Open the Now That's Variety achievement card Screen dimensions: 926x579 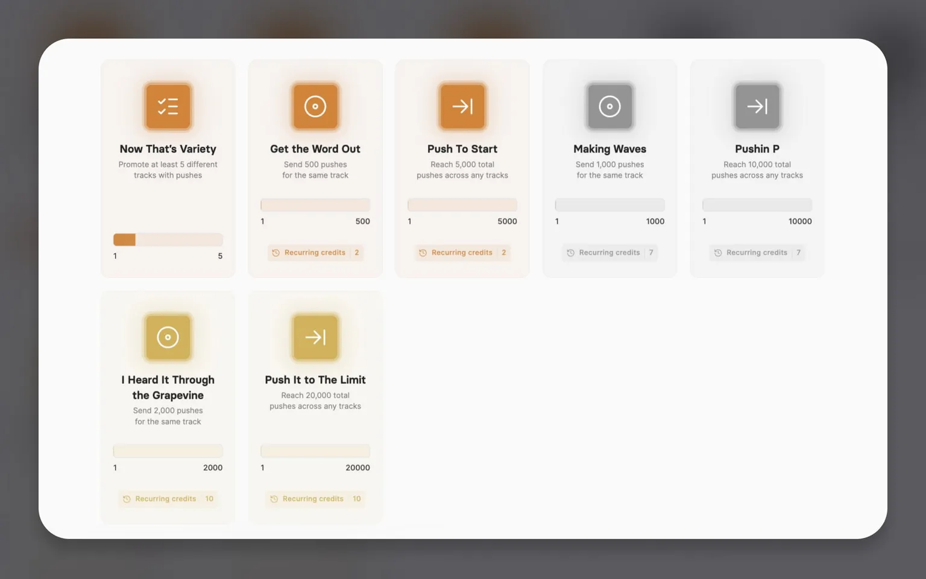click(168, 168)
